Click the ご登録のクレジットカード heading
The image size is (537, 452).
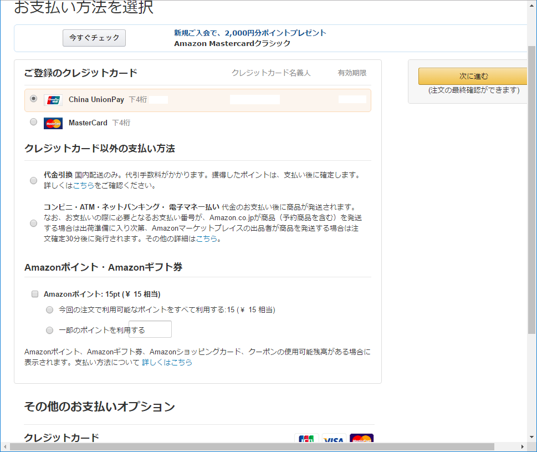[x=81, y=73]
